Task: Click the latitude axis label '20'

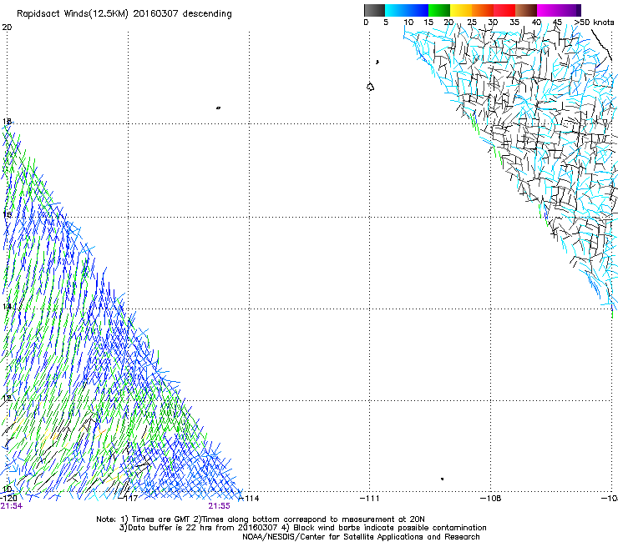Action: tap(7, 28)
